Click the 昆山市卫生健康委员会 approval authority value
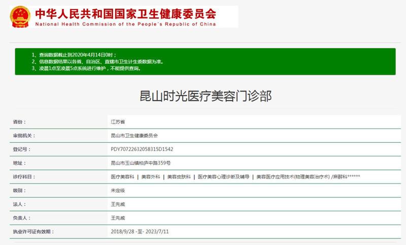The width and height of the screenshot is (406, 245). click(134, 136)
